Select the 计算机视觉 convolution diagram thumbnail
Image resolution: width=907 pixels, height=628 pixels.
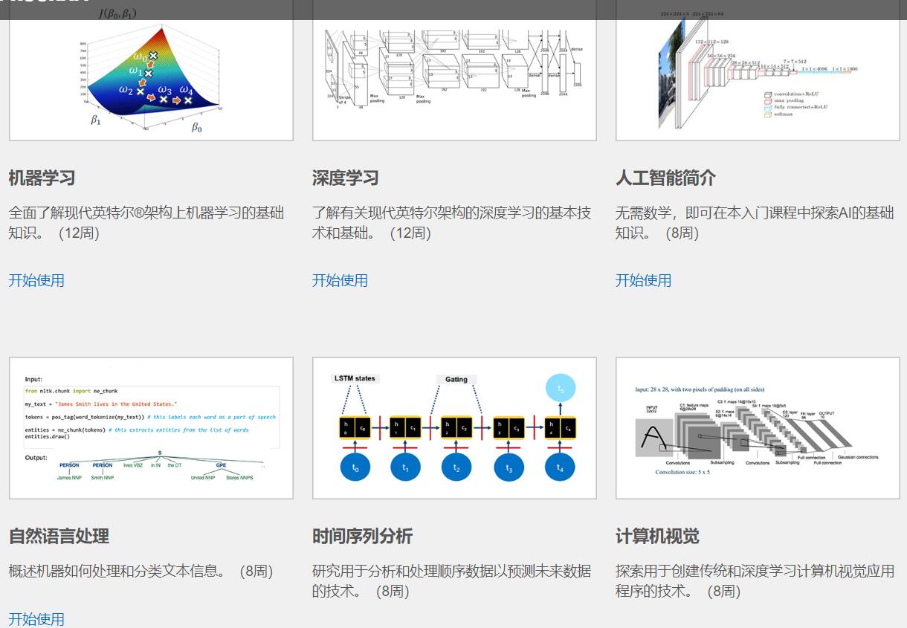click(758, 428)
